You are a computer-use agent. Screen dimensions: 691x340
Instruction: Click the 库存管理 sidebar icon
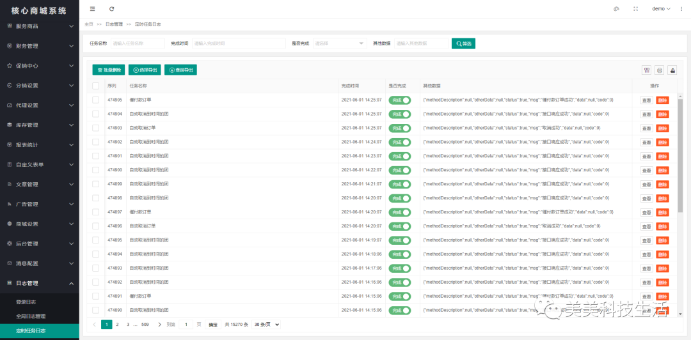point(10,125)
